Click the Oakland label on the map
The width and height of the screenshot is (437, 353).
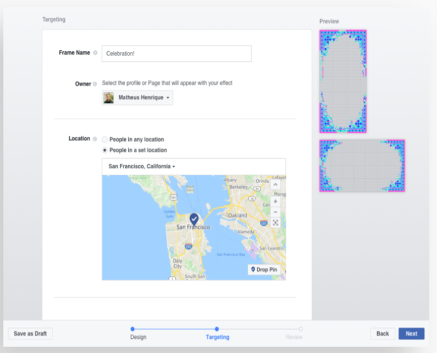(238, 215)
